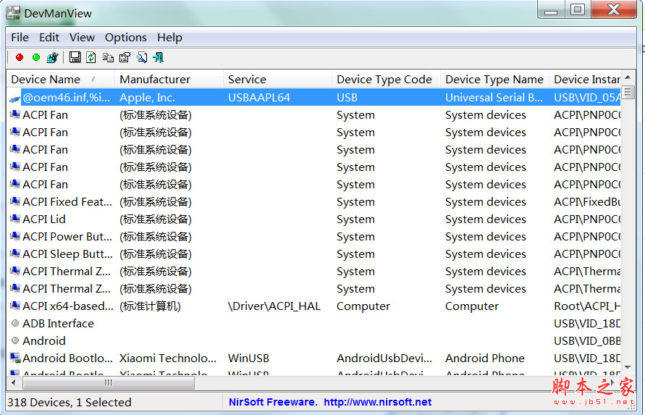Click the Copy Selected Items icon
The height and width of the screenshot is (415, 645).
pyautogui.click(x=108, y=57)
